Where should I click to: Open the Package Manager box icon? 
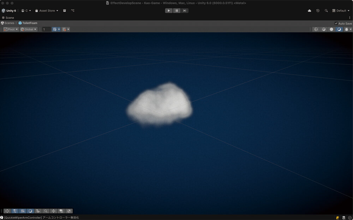[65, 11]
